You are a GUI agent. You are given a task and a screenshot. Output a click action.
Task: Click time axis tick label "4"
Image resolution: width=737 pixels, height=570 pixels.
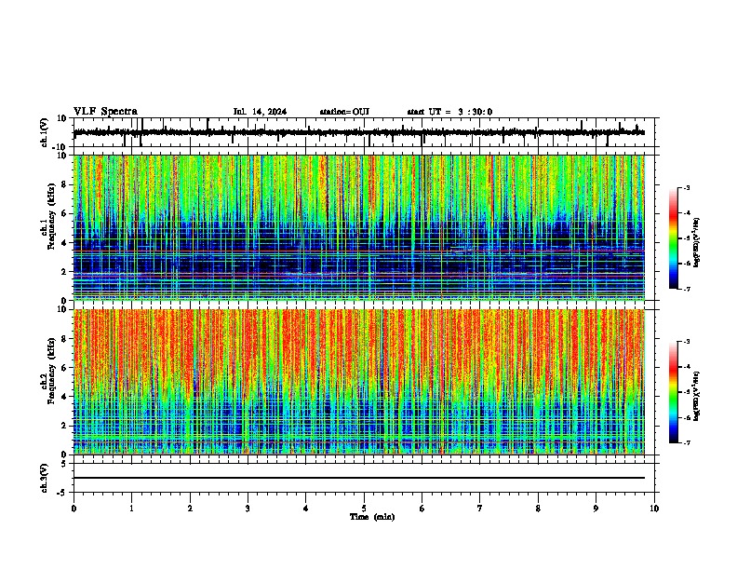[306, 509]
